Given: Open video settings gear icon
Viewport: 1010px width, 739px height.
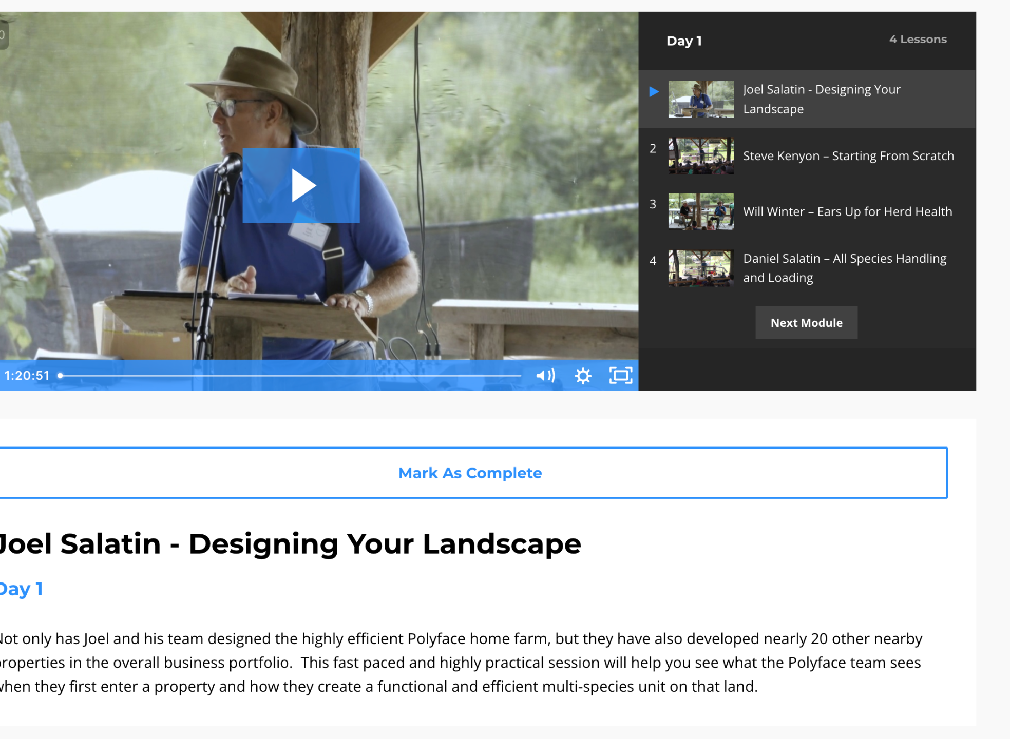Looking at the screenshot, I should [583, 376].
